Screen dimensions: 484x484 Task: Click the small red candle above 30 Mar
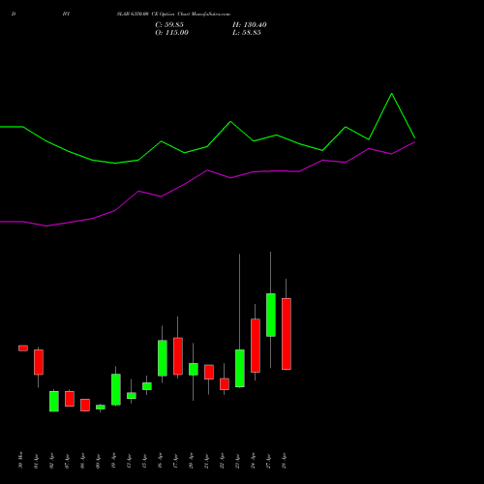pyautogui.click(x=23, y=348)
